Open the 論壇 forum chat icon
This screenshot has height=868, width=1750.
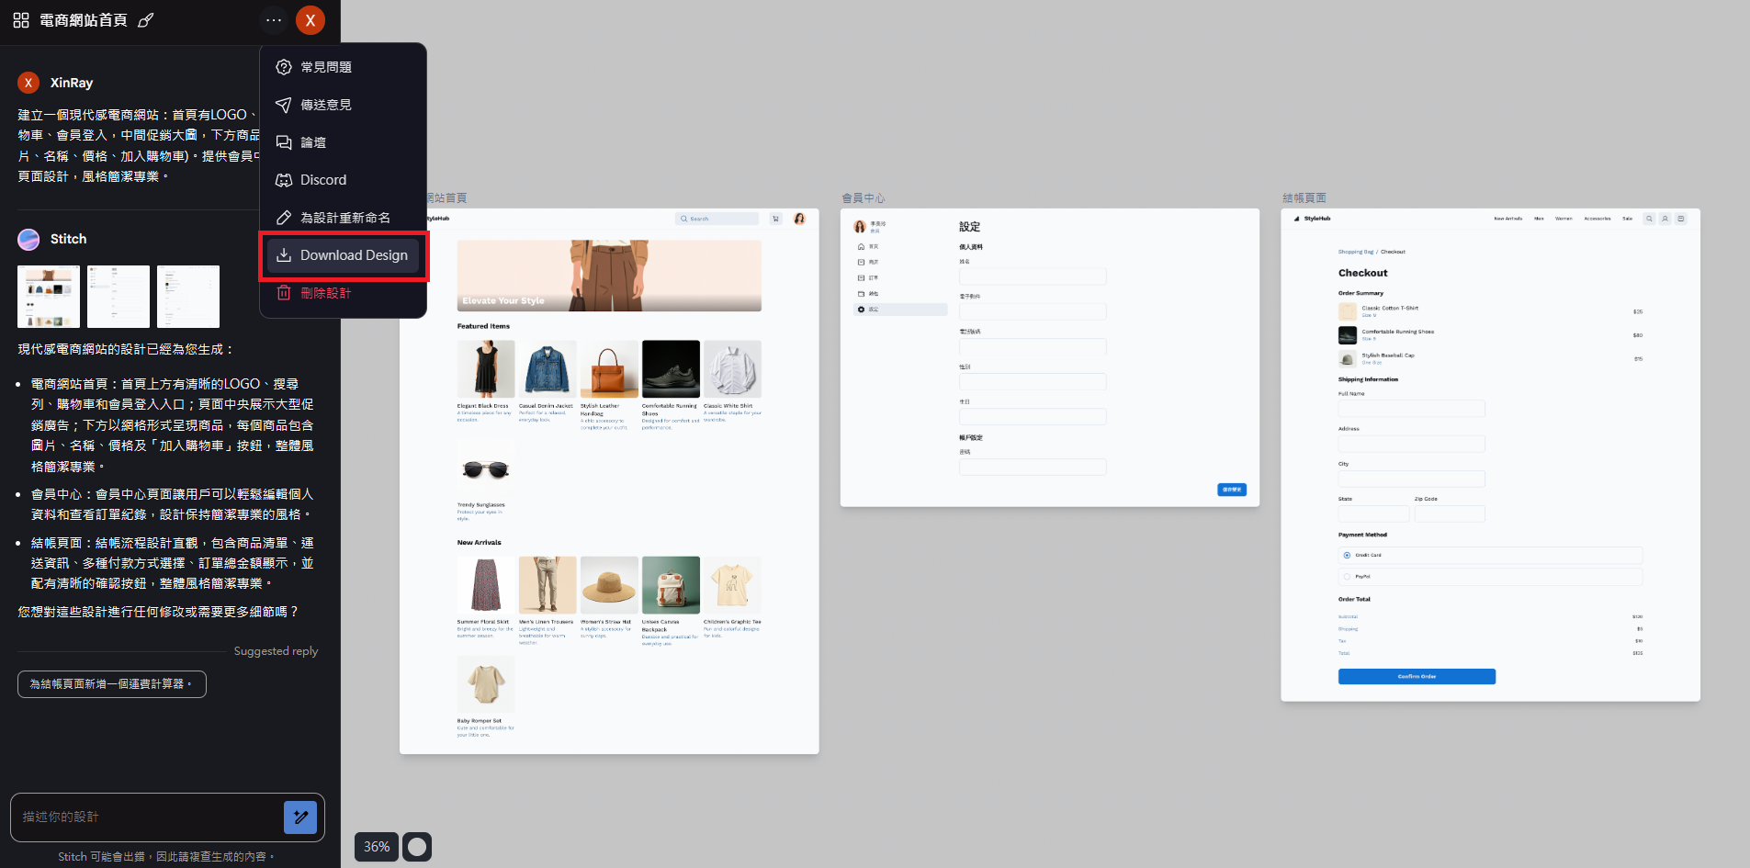tap(284, 142)
